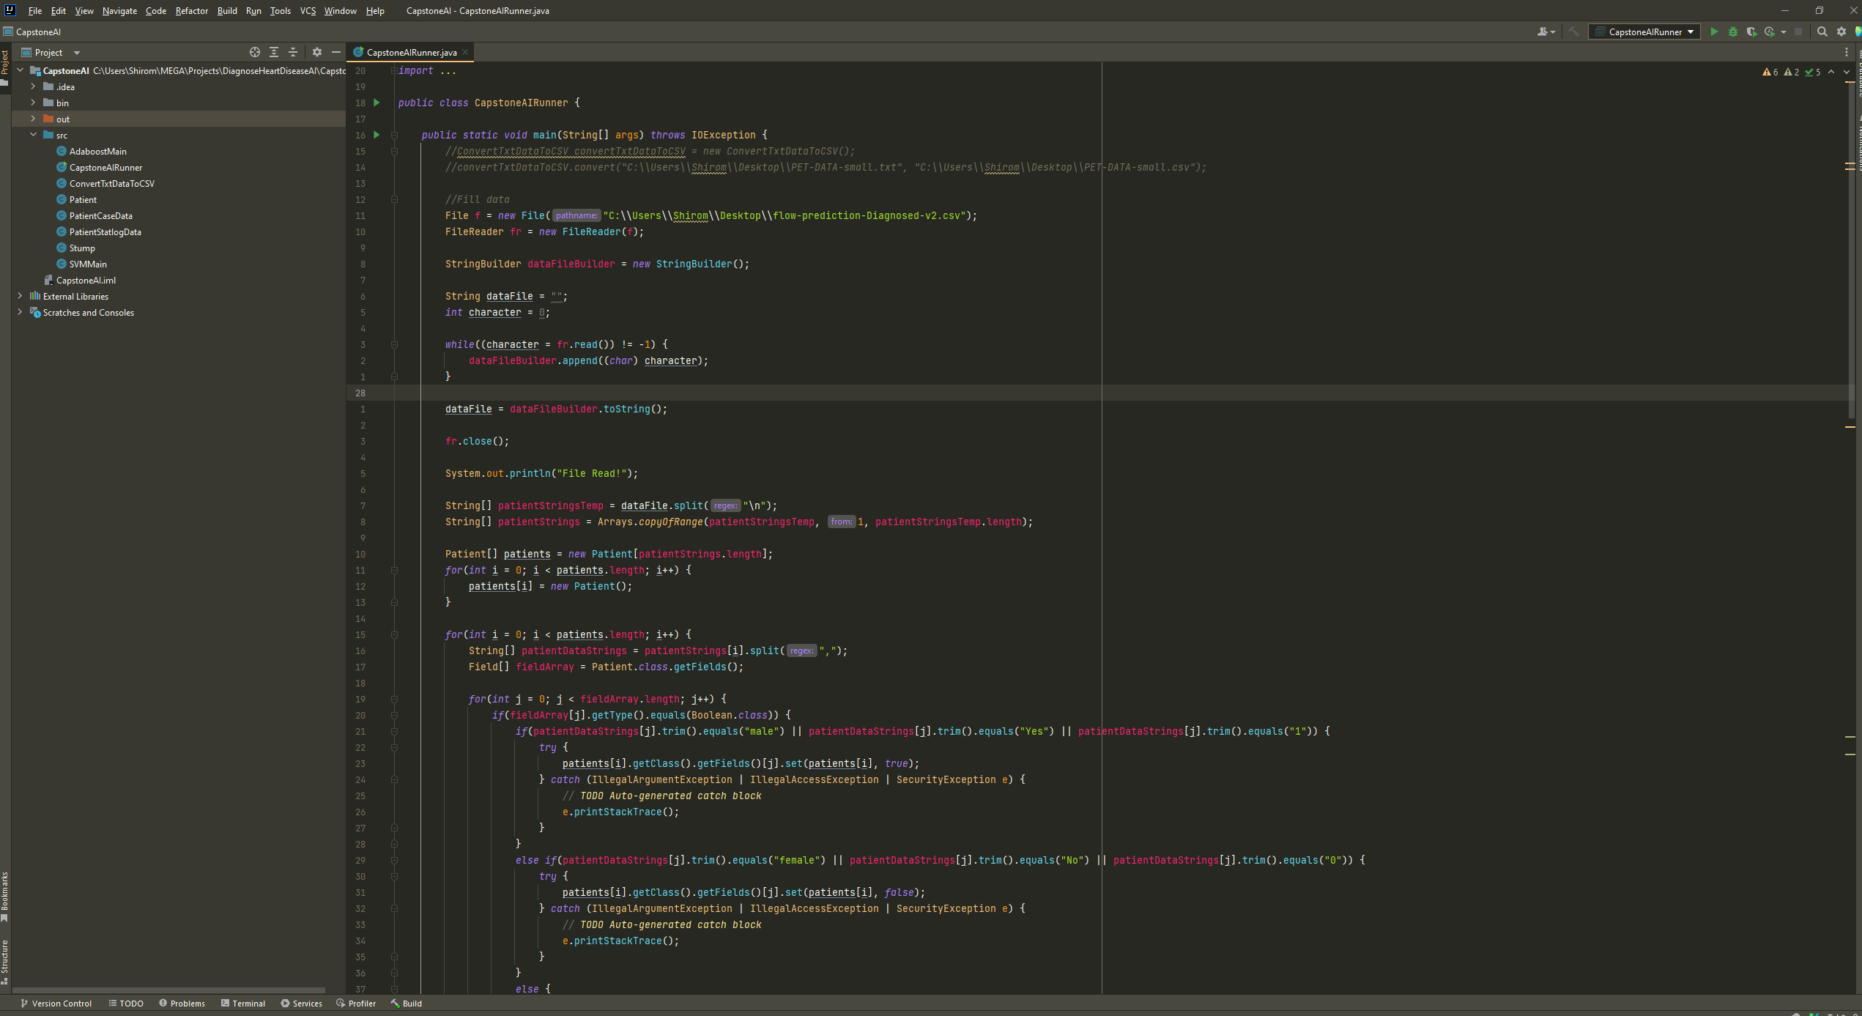Viewport: 1862px width, 1016px height.
Task: Click Project panel horizontal scrollbar
Action: pyautogui.click(x=169, y=990)
